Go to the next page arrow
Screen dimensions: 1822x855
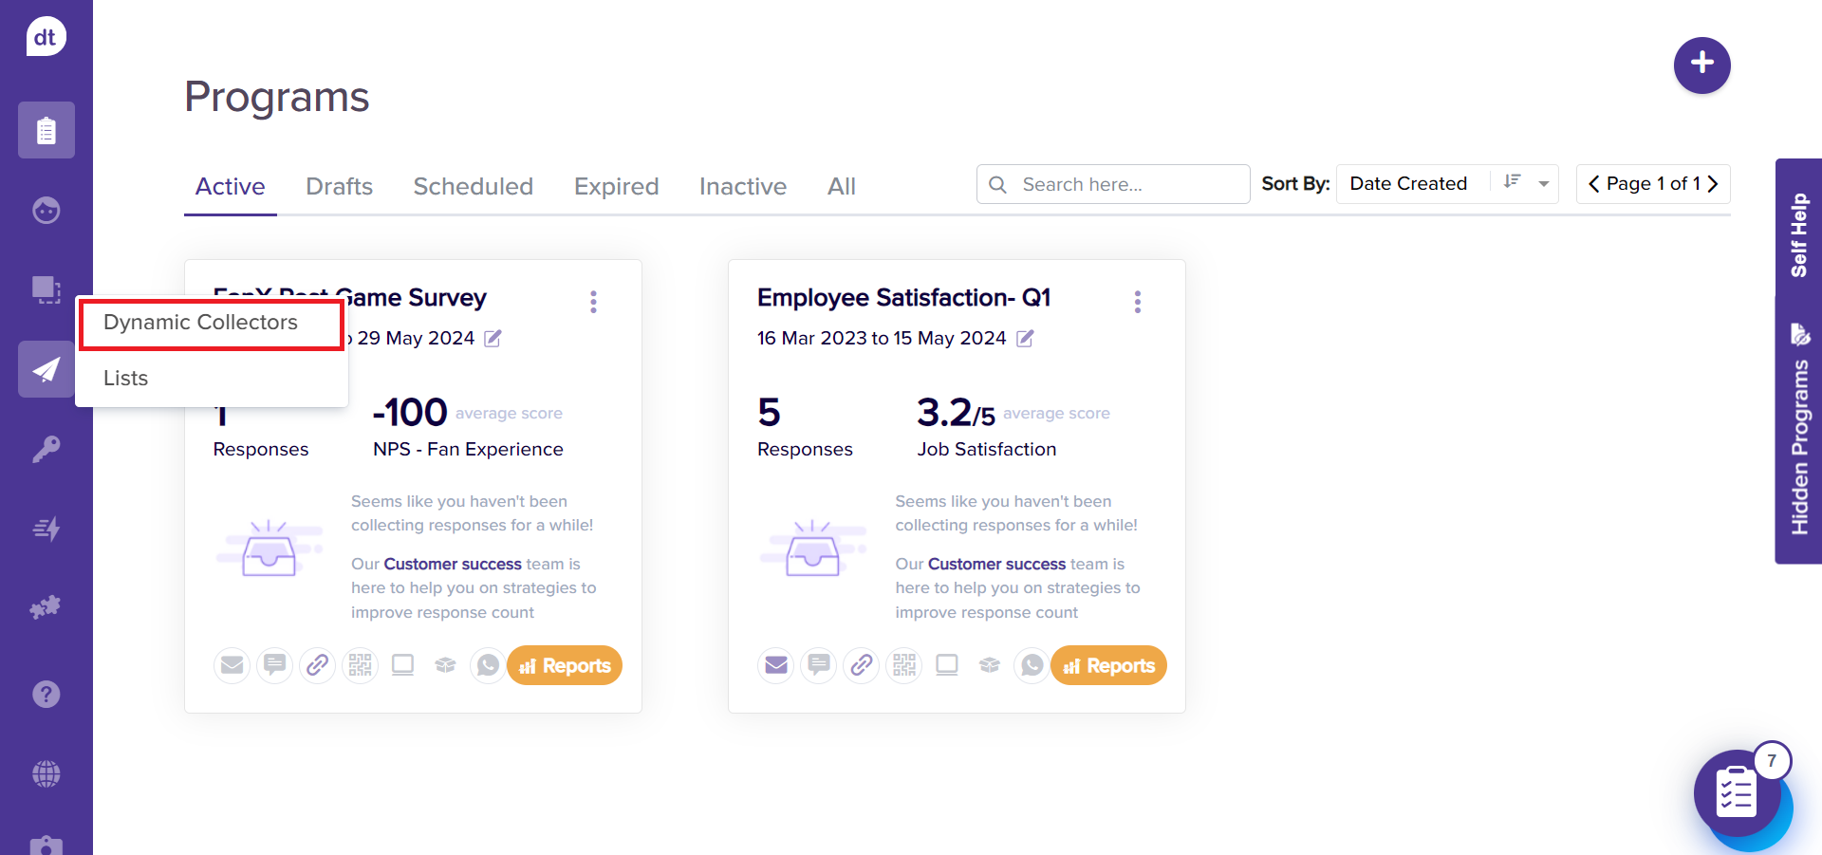pos(1713,184)
